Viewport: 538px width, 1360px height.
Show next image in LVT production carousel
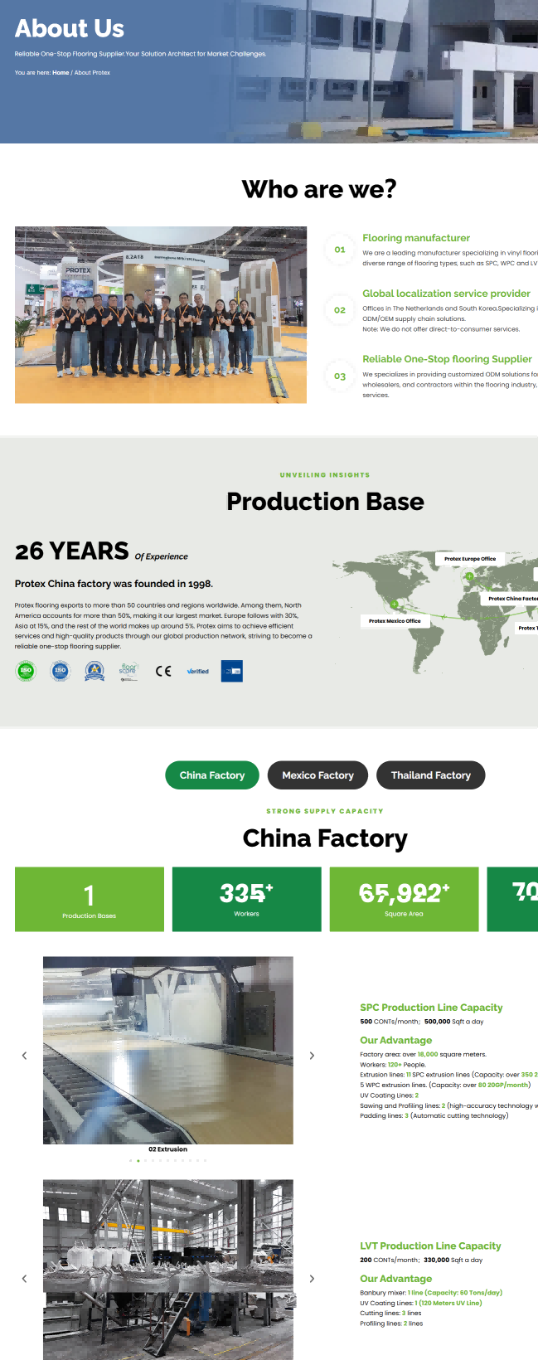pyautogui.click(x=312, y=1279)
